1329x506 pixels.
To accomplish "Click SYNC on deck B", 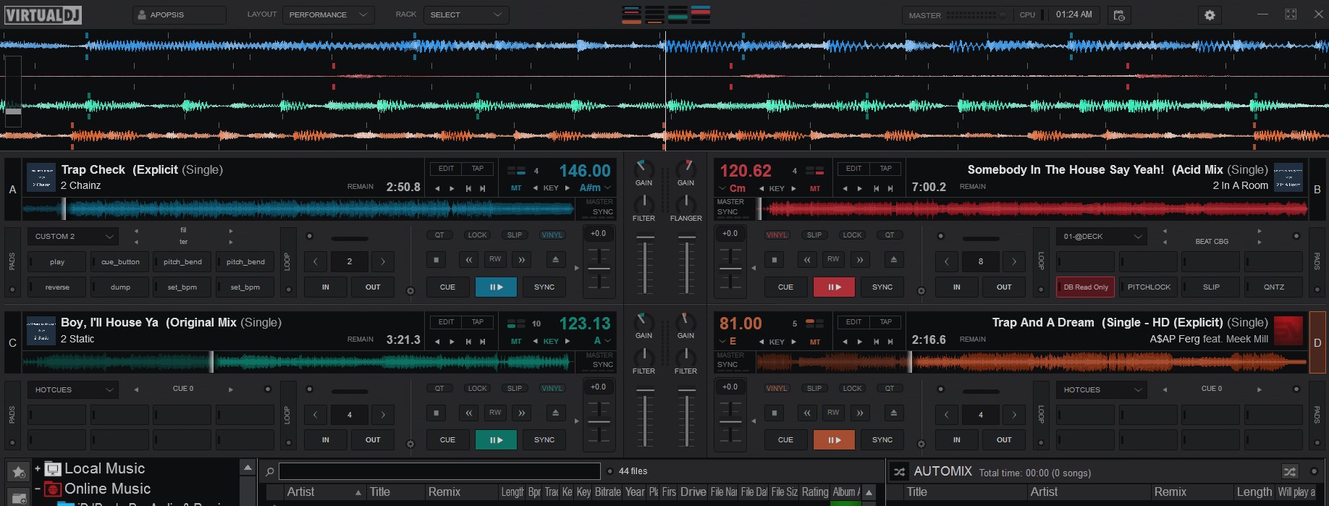I will tap(882, 287).
